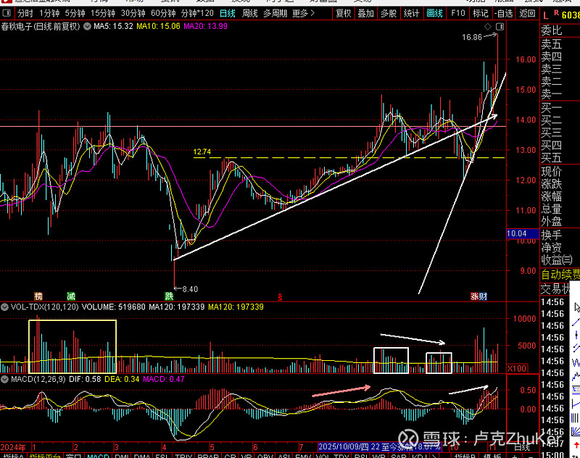Open the 统计 statistics button
Viewport: 580px width, 458px height.
(x=411, y=14)
